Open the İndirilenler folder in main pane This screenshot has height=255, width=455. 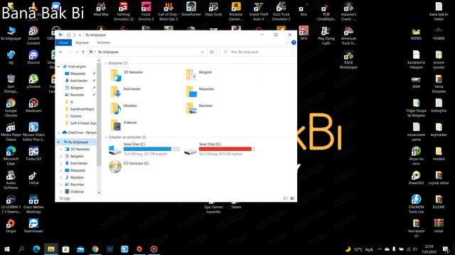pos(115,92)
